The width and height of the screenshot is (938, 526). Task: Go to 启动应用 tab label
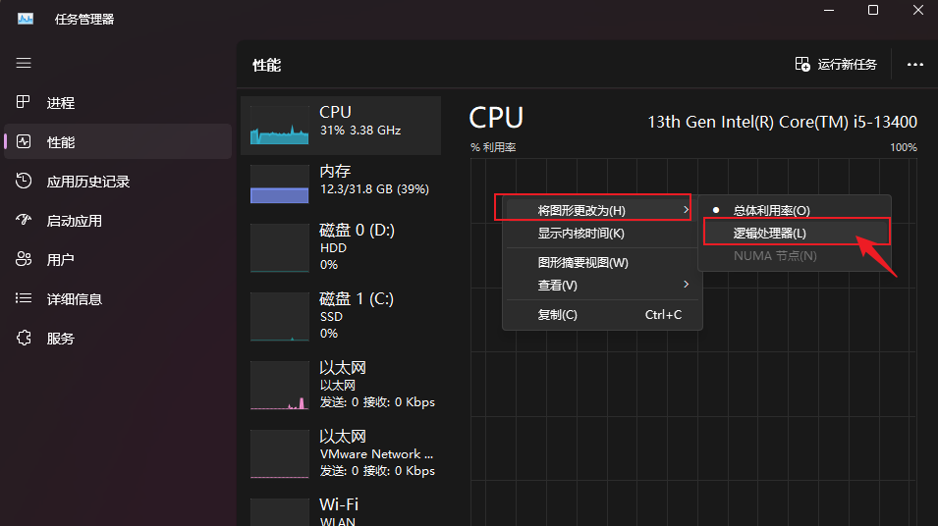pyautogui.click(x=75, y=221)
